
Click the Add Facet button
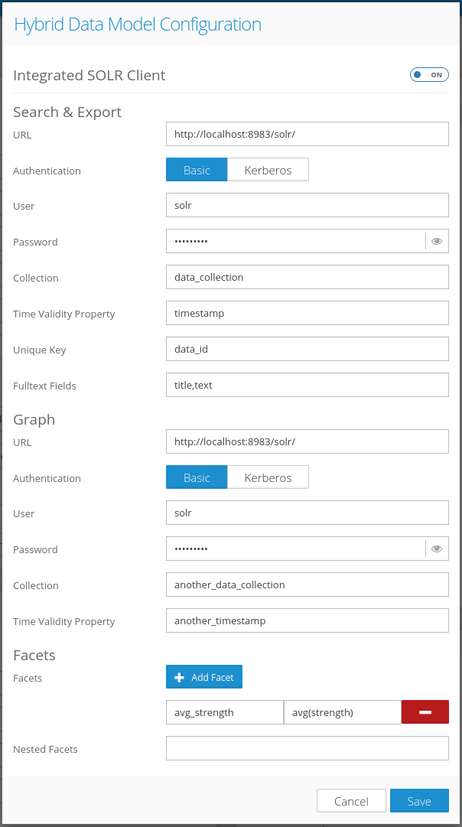pyautogui.click(x=204, y=677)
